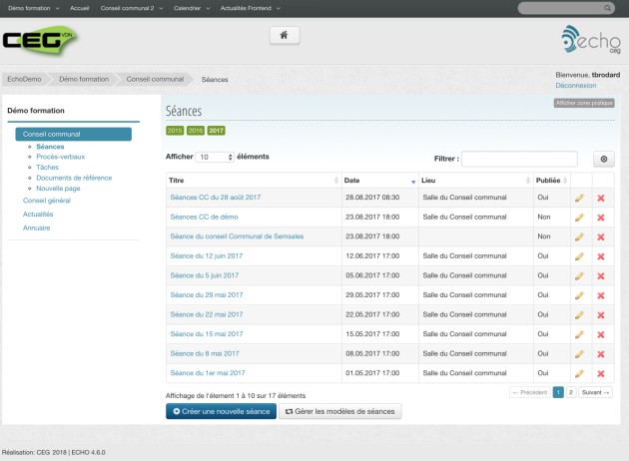Click the echo ceg logo

(591, 40)
